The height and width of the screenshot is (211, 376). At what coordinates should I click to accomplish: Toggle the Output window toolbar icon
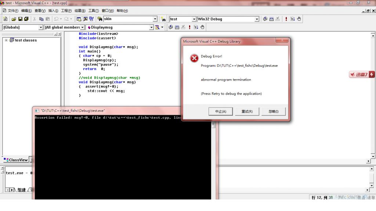pos(85,19)
